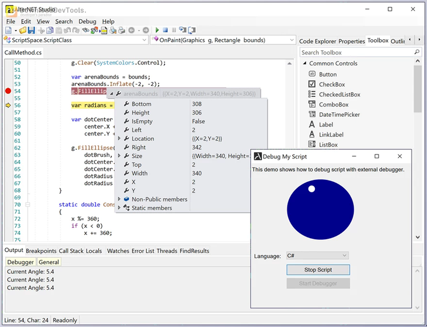The width and height of the screenshot is (427, 327).
Task: Open Language combo box in Debug My Script
Action: (x=317, y=256)
